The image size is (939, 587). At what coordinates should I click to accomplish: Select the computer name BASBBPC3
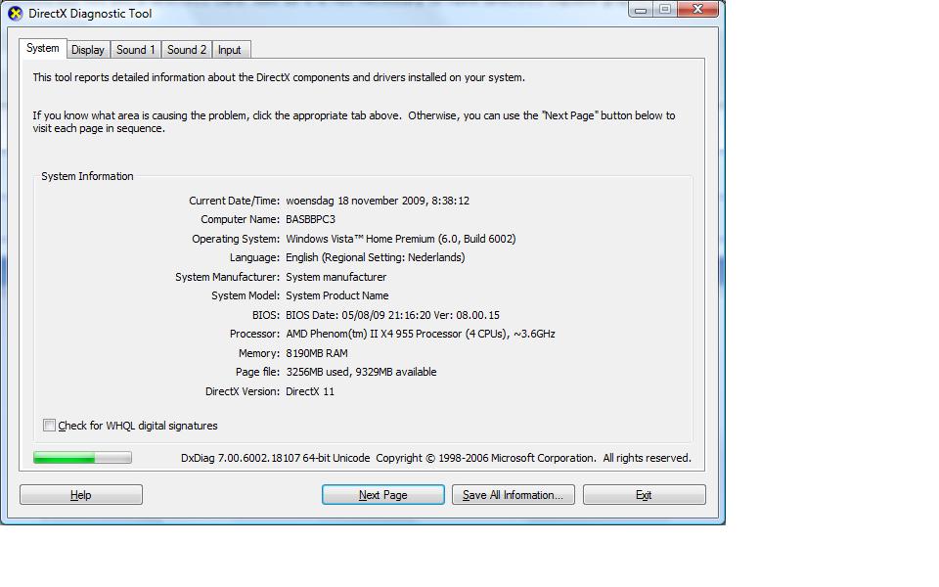point(310,219)
